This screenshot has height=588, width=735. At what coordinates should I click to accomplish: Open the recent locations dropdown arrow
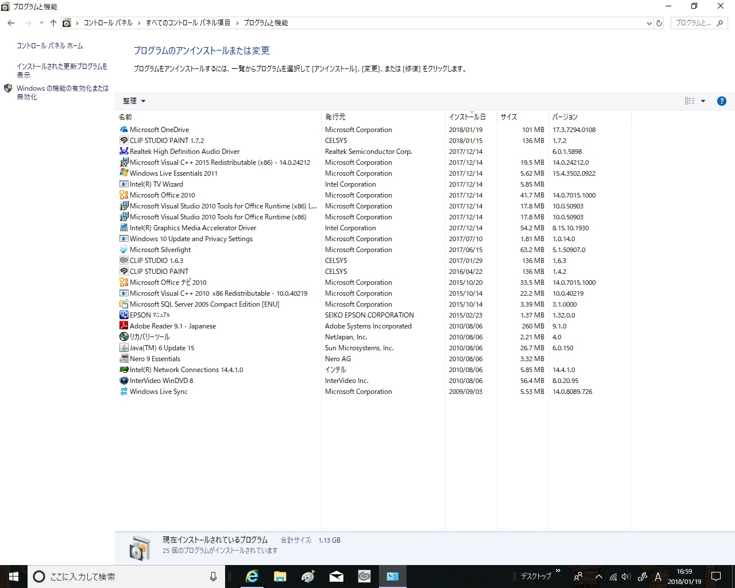tap(41, 23)
